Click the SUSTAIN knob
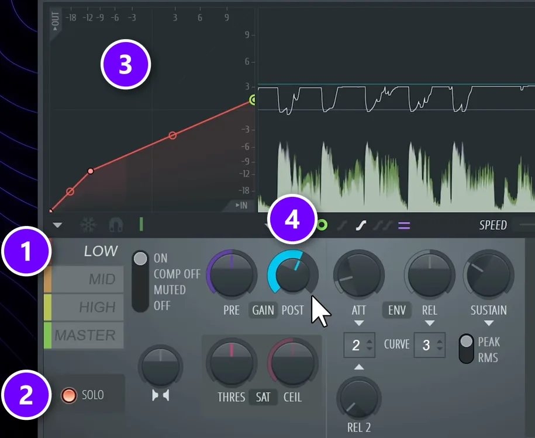535x438 pixels. (x=489, y=276)
